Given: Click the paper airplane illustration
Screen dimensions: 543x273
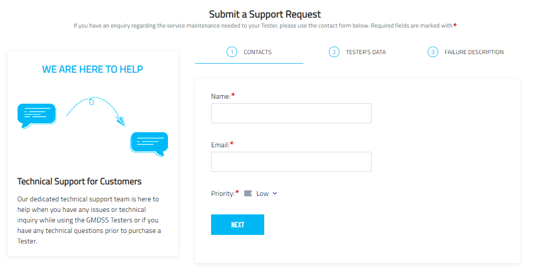Looking at the screenshot, I should coord(120,121).
